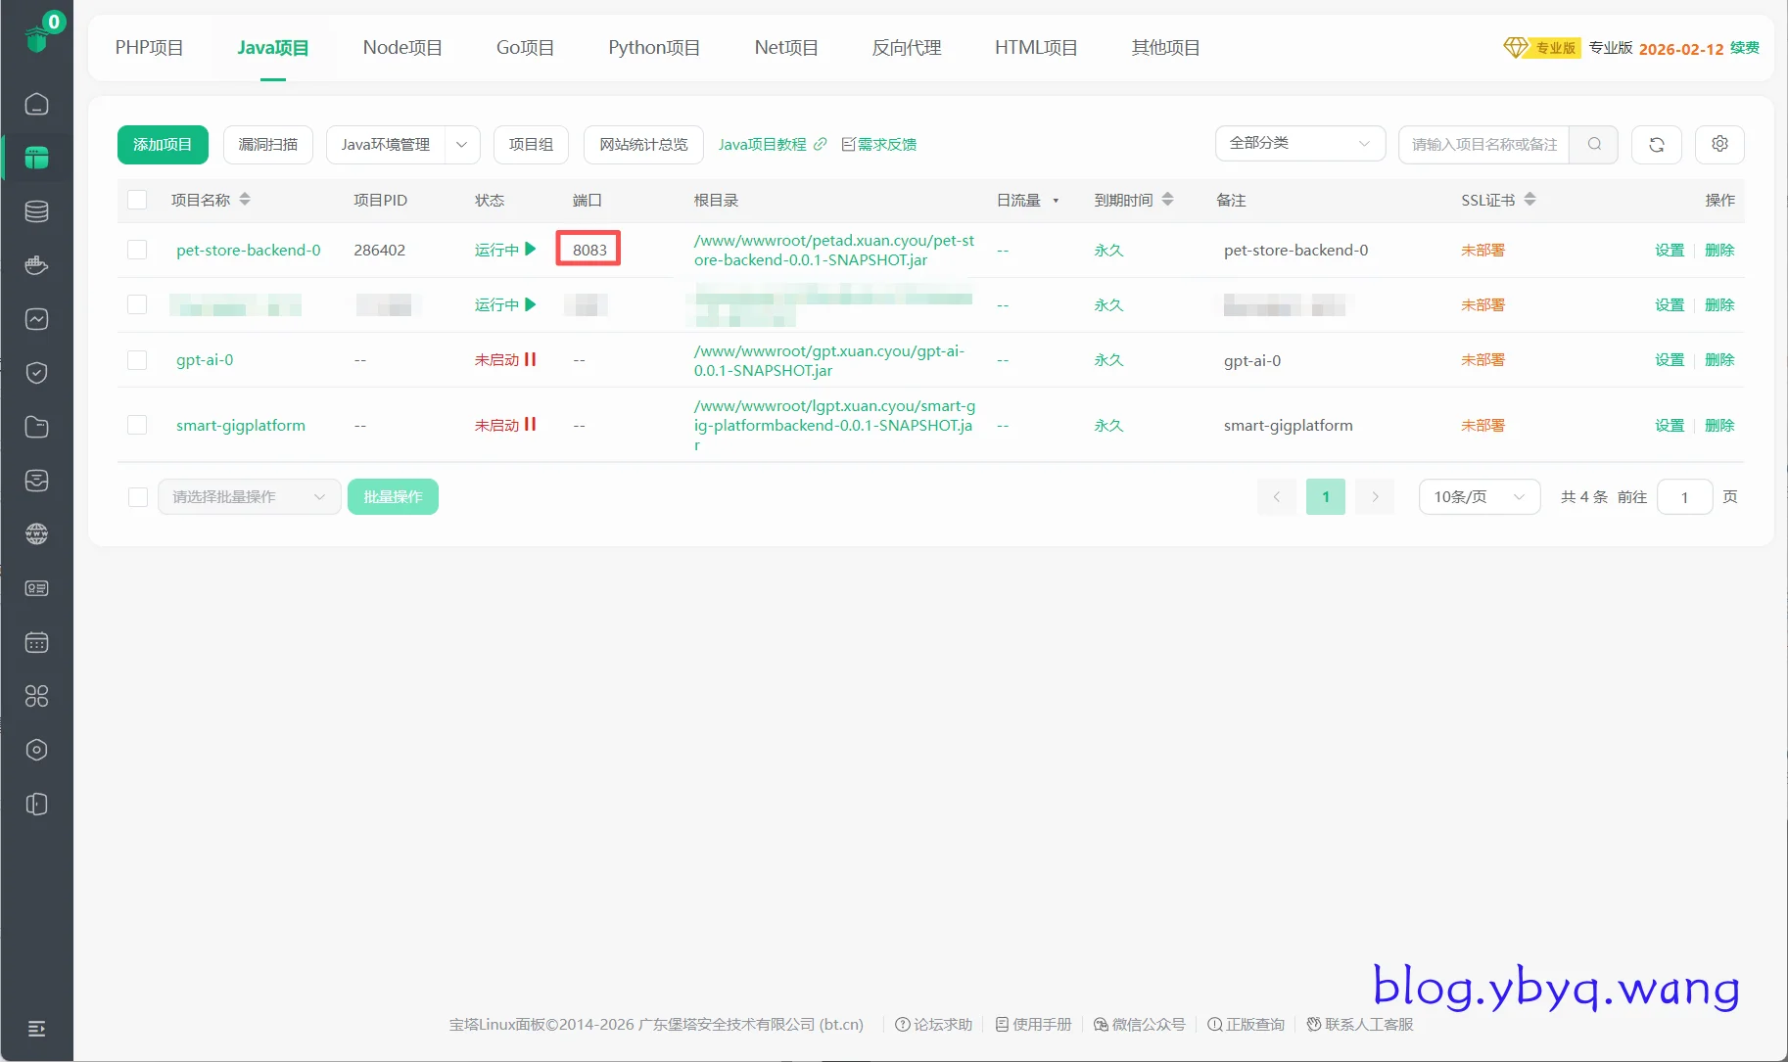Viewport: 1788px width, 1062px height.
Task: Open the 请选择批量操作 batch dropdown
Action: point(249,496)
